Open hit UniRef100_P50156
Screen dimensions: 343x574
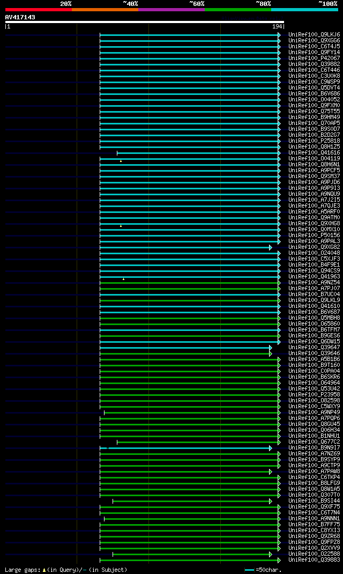(x=314, y=235)
